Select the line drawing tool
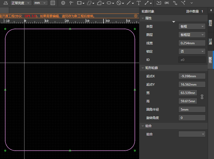Image resolution: width=214 pixels, height=159 pixels. 129,3
